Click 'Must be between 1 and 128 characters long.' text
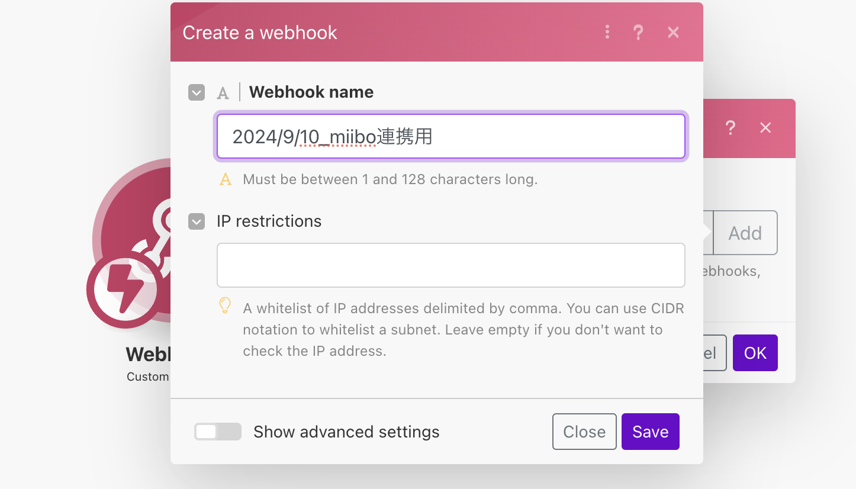The height and width of the screenshot is (489, 856). point(390,179)
